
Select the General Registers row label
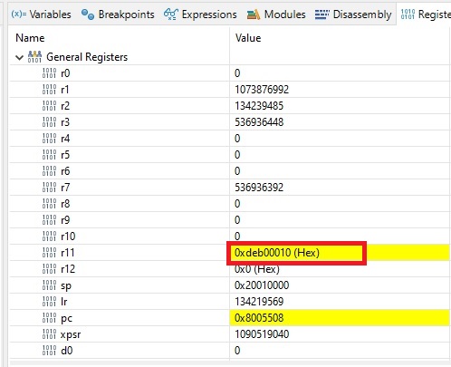(x=87, y=57)
